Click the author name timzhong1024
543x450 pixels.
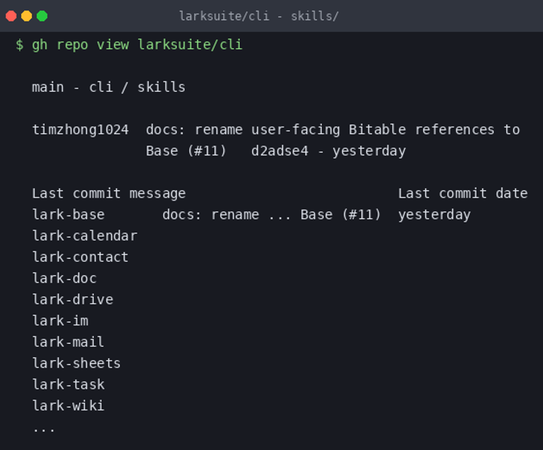tap(80, 130)
